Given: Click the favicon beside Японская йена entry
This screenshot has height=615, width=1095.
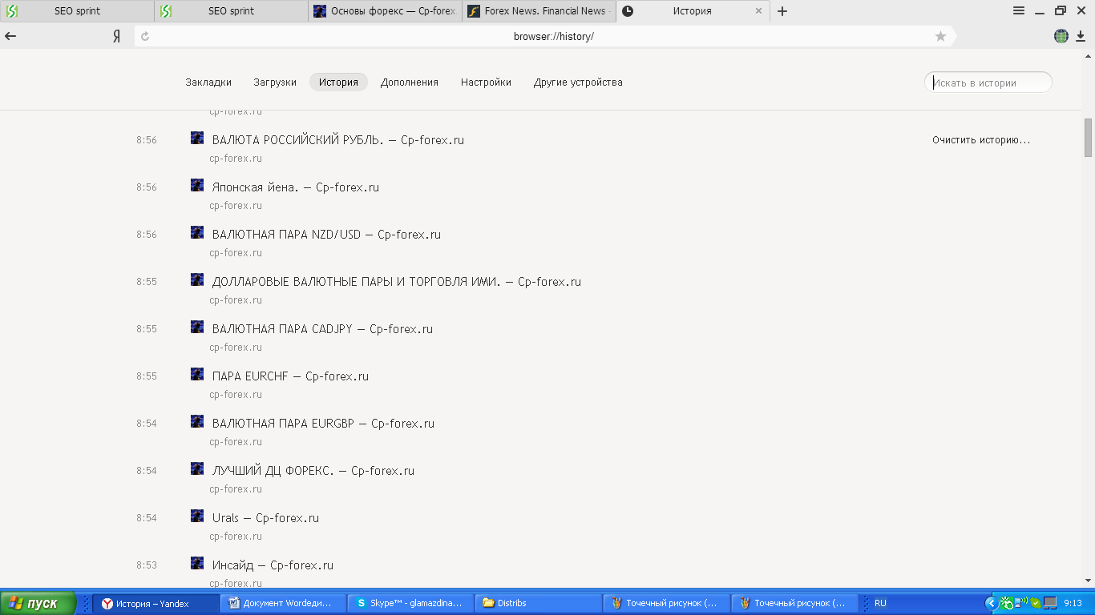Looking at the screenshot, I should 197,186.
